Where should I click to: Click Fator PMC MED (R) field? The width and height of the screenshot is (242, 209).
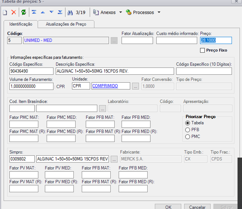coord(61,138)
